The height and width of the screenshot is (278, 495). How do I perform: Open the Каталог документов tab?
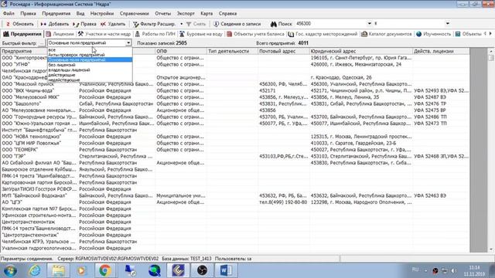(387, 34)
